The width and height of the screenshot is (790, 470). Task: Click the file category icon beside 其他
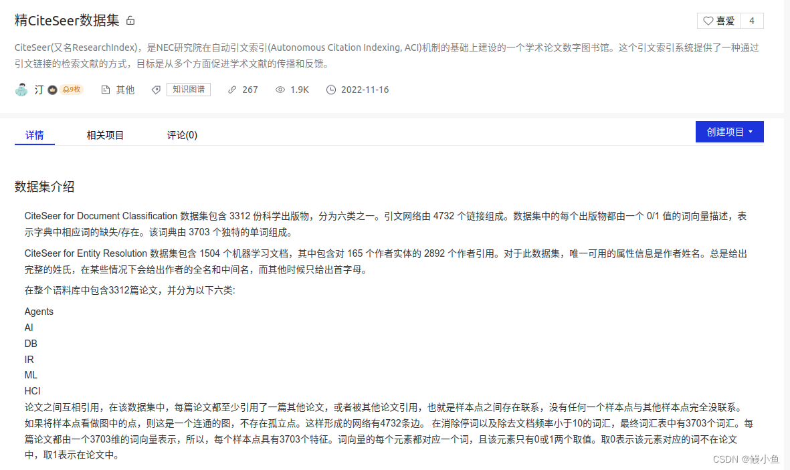(x=105, y=90)
